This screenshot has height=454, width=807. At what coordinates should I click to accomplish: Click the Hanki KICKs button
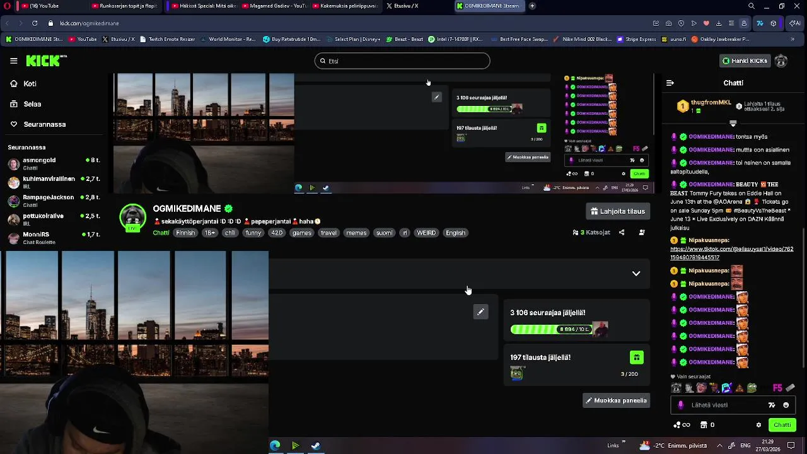click(745, 61)
